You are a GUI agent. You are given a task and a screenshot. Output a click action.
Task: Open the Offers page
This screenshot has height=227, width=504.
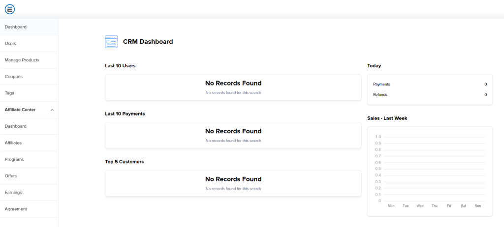(x=29, y=176)
